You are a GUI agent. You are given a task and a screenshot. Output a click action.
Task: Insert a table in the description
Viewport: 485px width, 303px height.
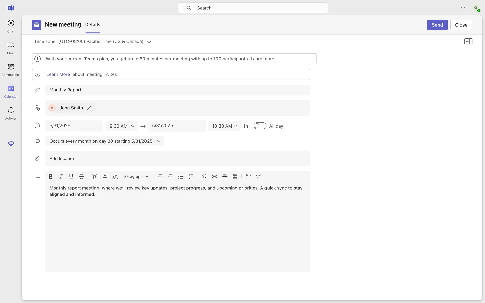pyautogui.click(x=235, y=176)
